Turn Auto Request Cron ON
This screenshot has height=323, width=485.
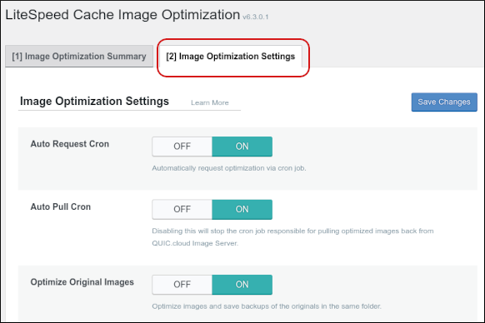[x=242, y=147]
